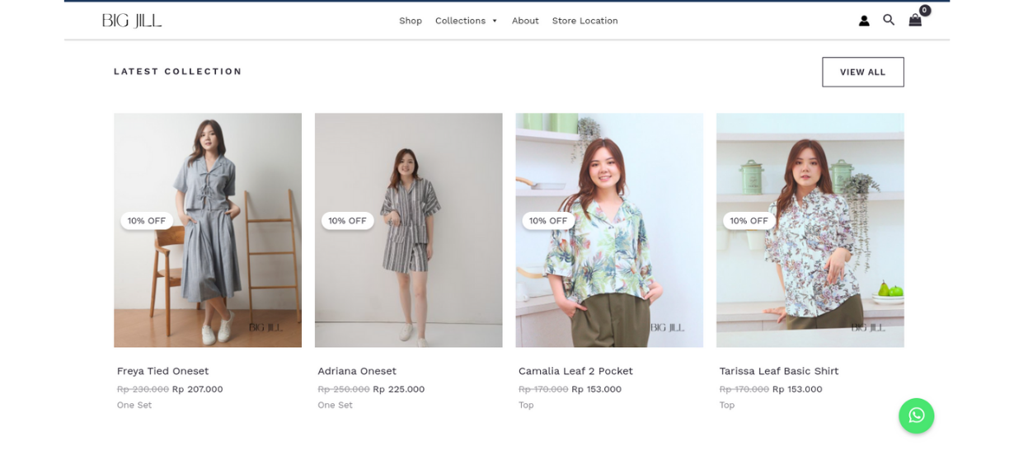This screenshot has height=455, width=1014.
Task: Expand the Collections dropdown menu
Action: [x=466, y=21]
